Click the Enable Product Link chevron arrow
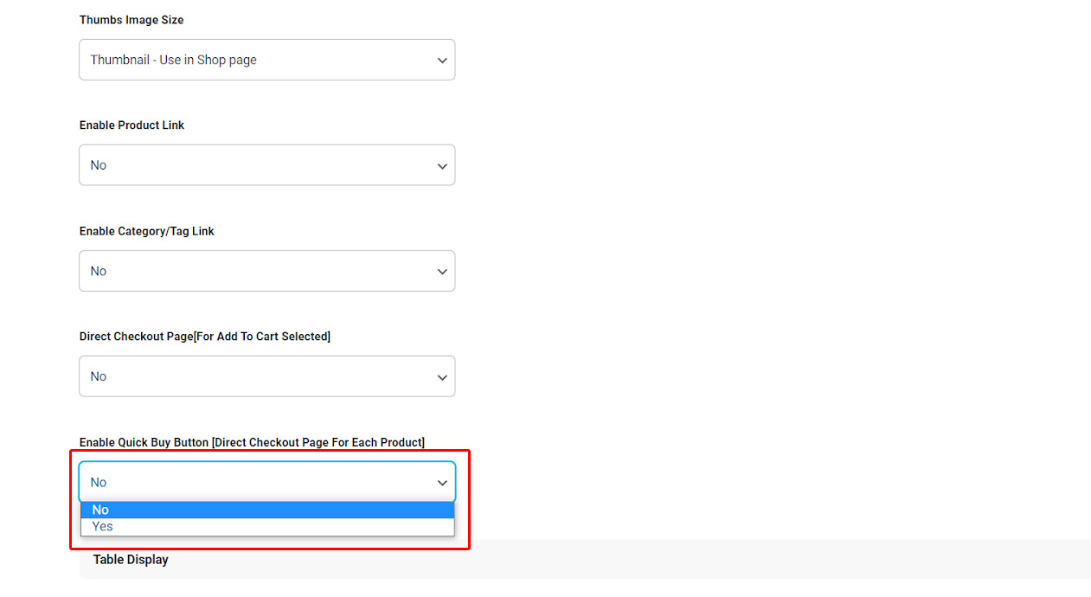Image resolution: width=1091 pixels, height=597 pixels. 442,166
